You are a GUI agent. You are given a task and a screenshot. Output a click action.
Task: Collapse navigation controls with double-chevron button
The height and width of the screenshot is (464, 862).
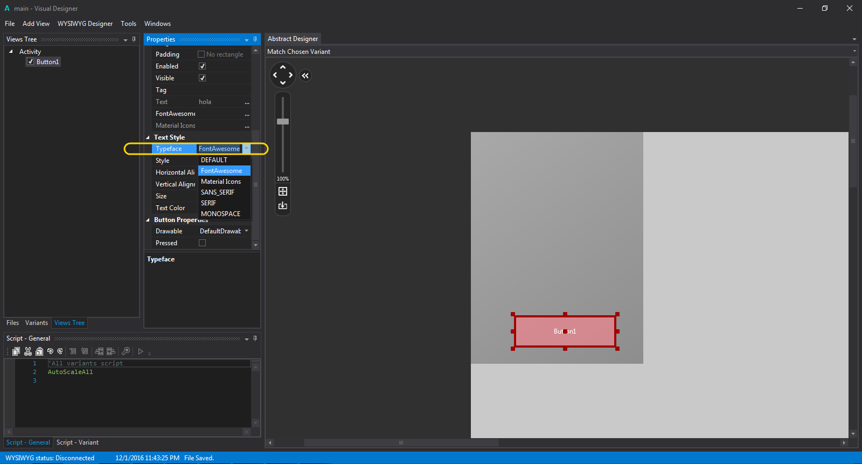coord(305,75)
